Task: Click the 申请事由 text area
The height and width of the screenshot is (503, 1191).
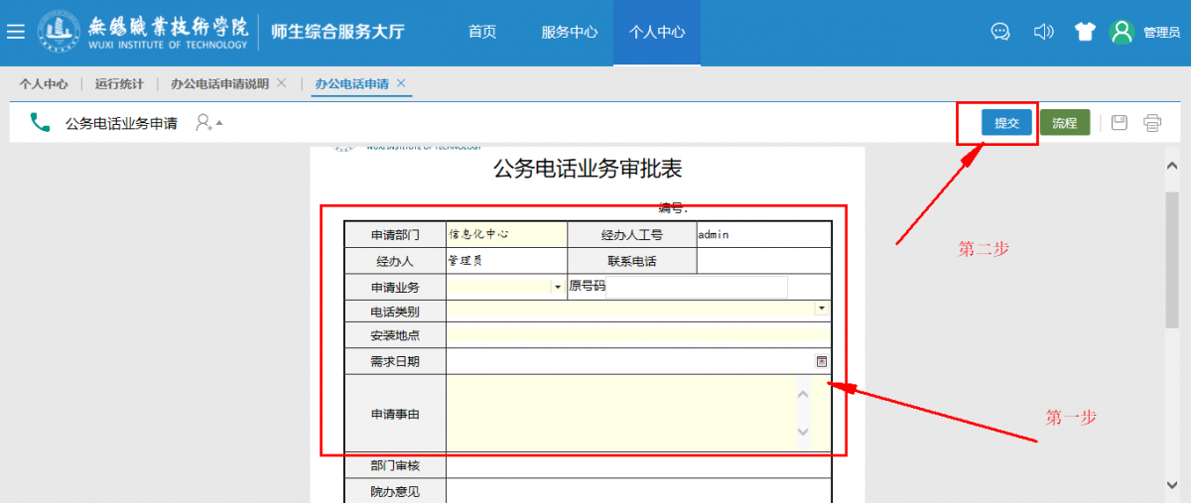Action: pyautogui.click(x=620, y=413)
